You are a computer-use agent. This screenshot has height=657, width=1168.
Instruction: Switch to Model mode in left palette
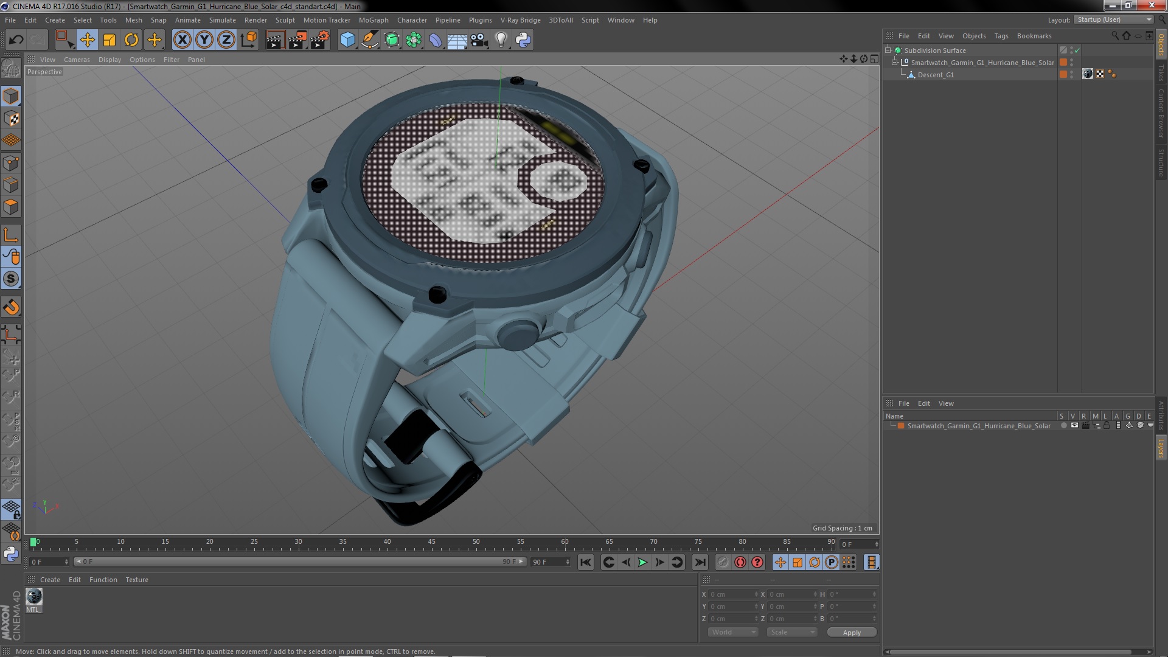point(11,96)
